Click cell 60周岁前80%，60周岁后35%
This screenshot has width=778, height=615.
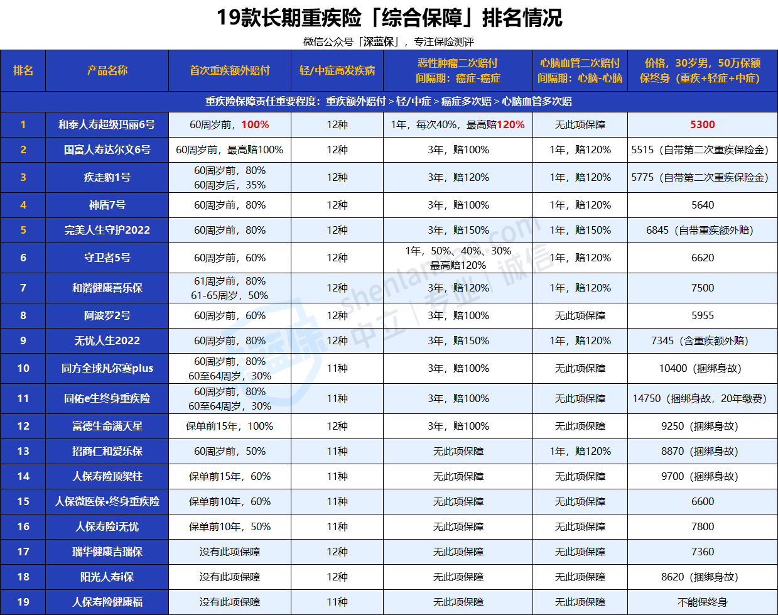coord(230,177)
